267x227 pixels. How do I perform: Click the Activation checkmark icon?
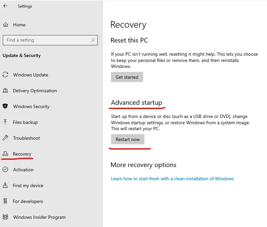pos(5,169)
